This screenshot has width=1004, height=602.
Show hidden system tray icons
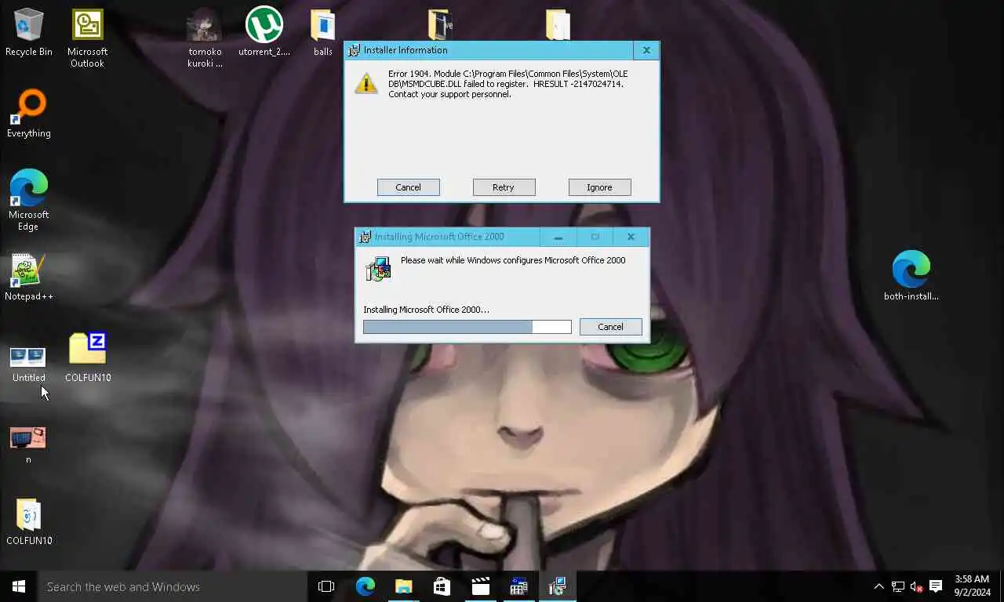click(878, 586)
